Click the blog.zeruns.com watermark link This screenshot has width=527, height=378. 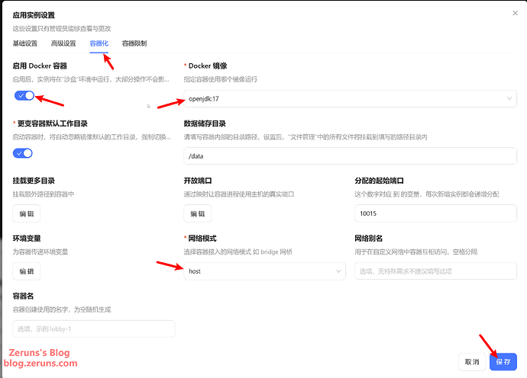(43, 364)
